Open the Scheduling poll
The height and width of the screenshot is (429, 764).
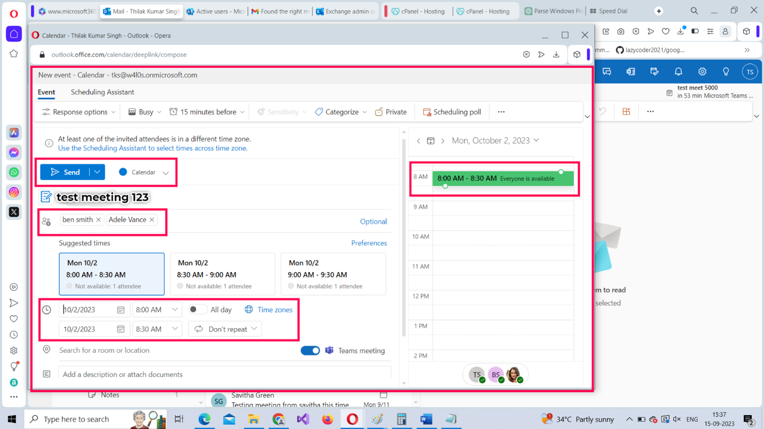452,112
